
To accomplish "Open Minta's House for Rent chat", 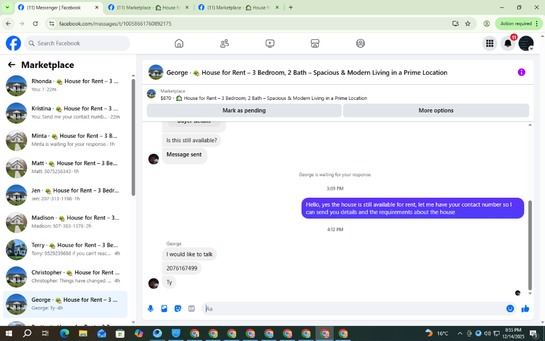I will [65, 140].
